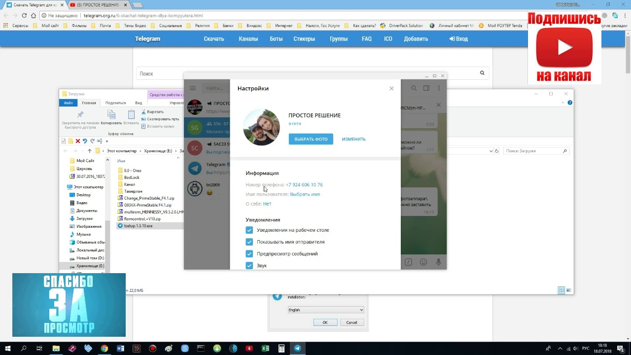Viewport: 631px width, 355px height.
Task: Open the quick access toolbar customize arrow
Action: click(x=107, y=142)
